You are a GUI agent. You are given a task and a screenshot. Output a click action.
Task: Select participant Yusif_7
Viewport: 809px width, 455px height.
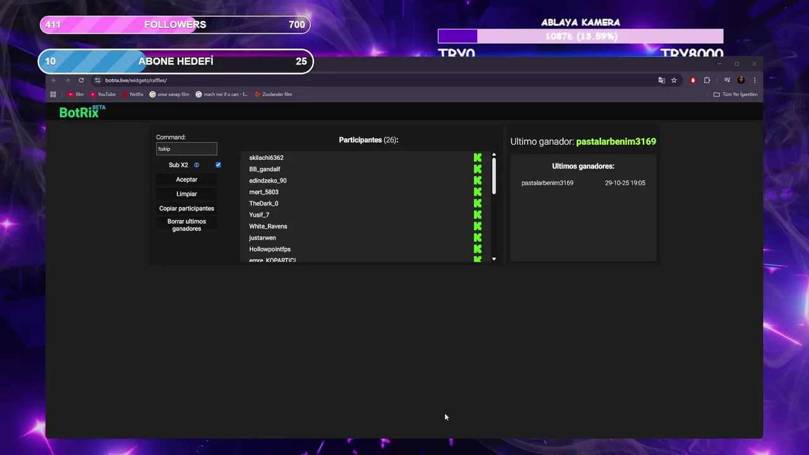tap(259, 215)
